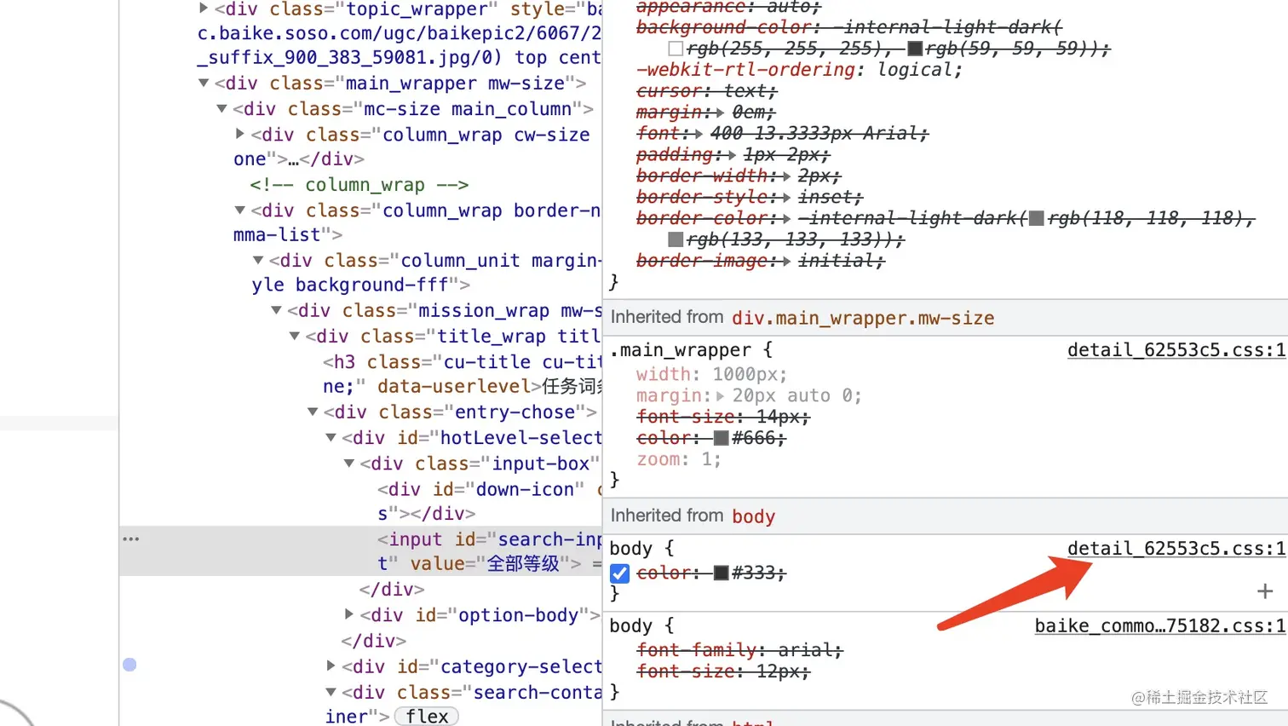Collapse the column_unit margin div node
This screenshot has width=1288, height=726.
click(258, 260)
